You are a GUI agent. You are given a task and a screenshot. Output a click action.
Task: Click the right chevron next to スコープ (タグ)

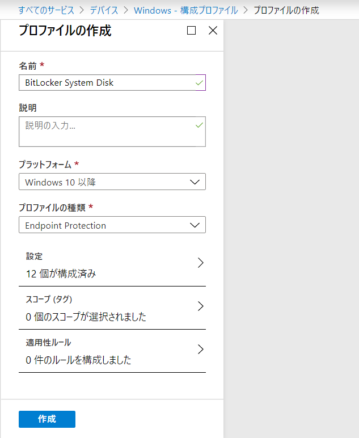(x=201, y=306)
